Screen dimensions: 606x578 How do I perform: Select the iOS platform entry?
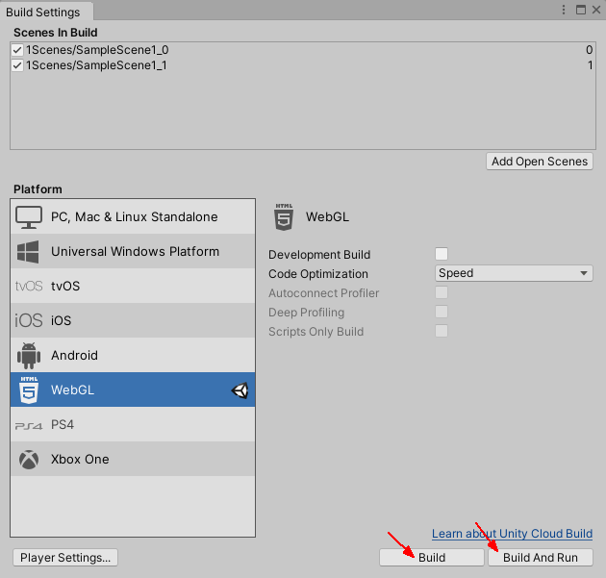point(133,320)
